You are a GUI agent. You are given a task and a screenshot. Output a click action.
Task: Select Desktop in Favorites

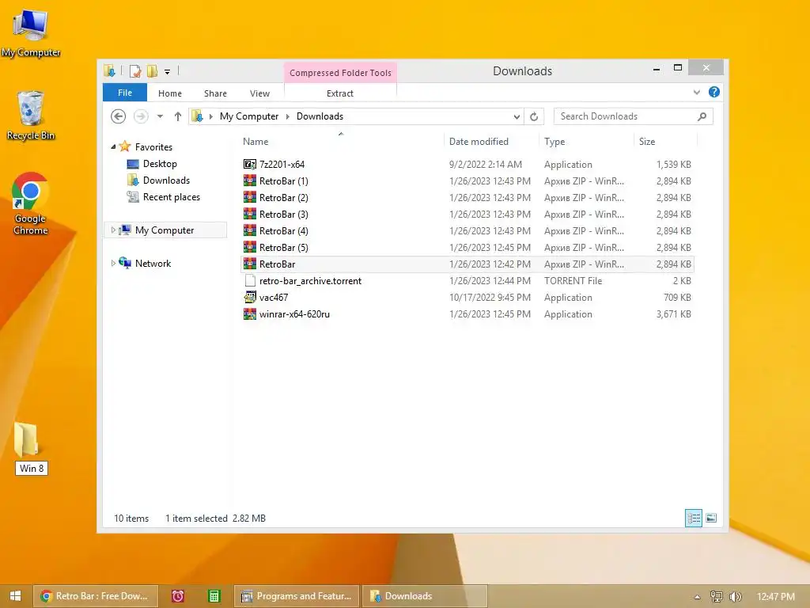pos(160,164)
